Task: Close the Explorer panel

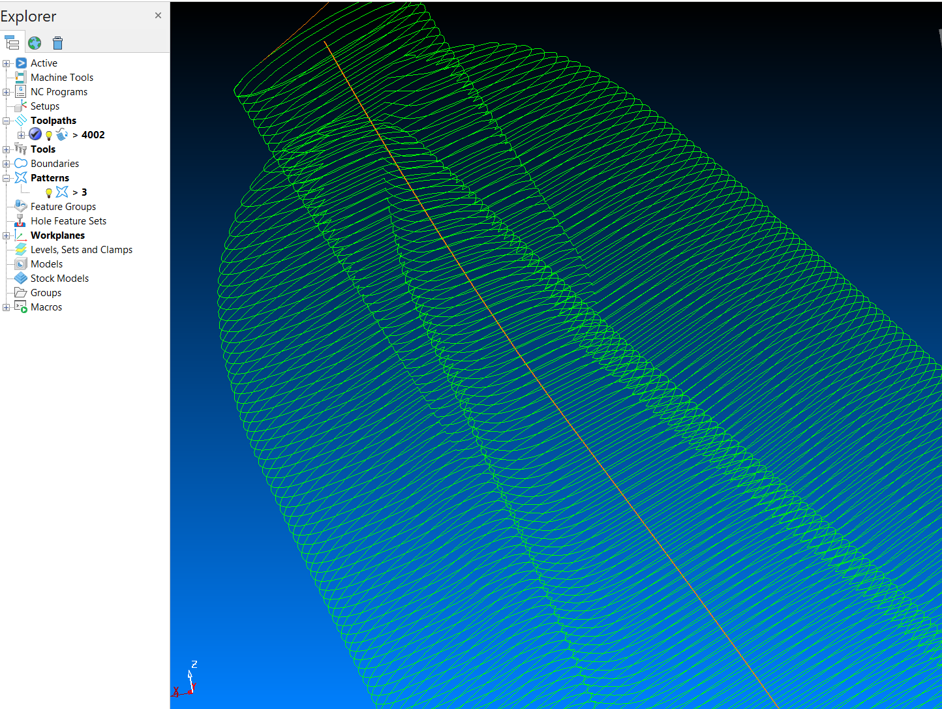Action: point(157,14)
